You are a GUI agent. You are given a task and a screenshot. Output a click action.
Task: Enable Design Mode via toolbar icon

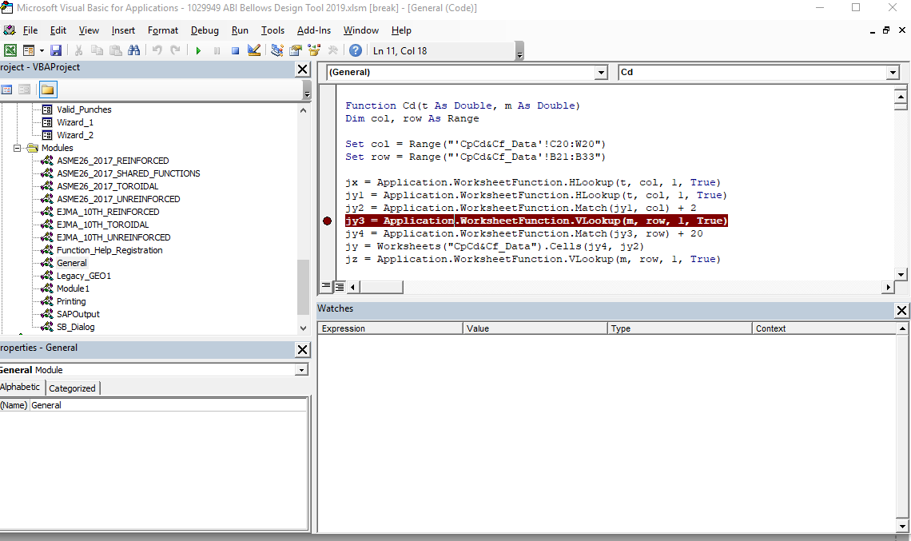tap(253, 50)
